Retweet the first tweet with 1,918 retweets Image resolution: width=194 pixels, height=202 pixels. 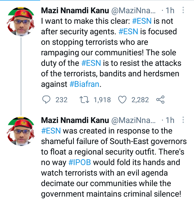tap(84, 100)
